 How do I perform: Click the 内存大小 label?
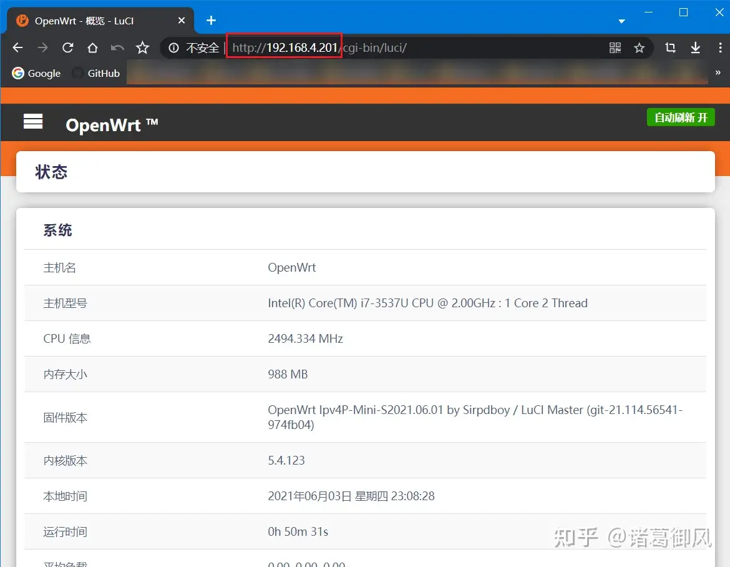65,375
